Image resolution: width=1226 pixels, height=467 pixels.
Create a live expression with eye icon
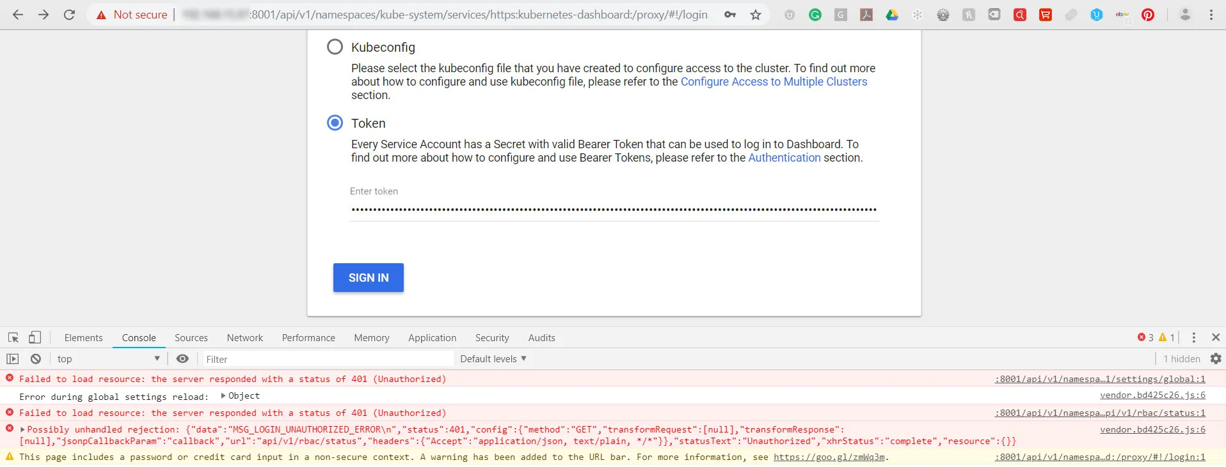pyautogui.click(x=182, y=359)
